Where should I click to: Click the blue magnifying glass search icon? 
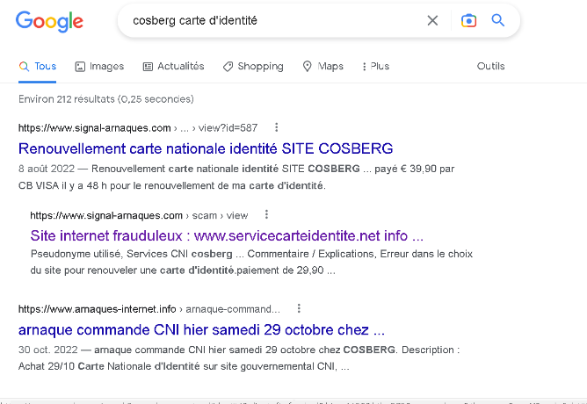point(498,20)
